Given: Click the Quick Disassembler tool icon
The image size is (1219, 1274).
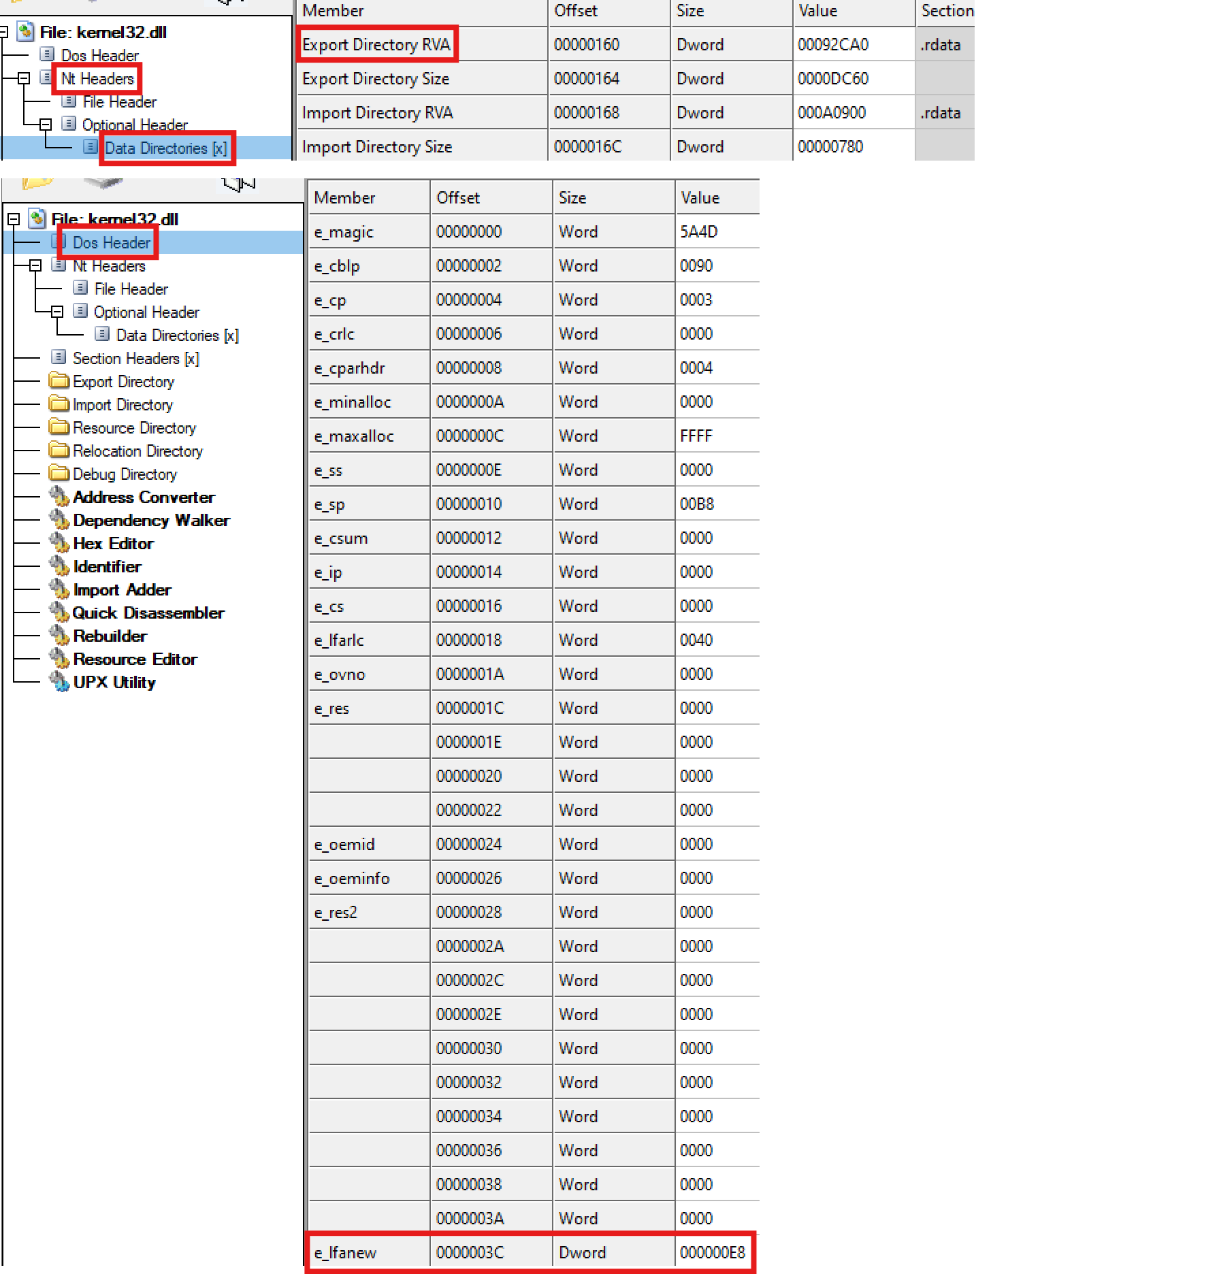Looking at the screenshot, I should point(60,612).
